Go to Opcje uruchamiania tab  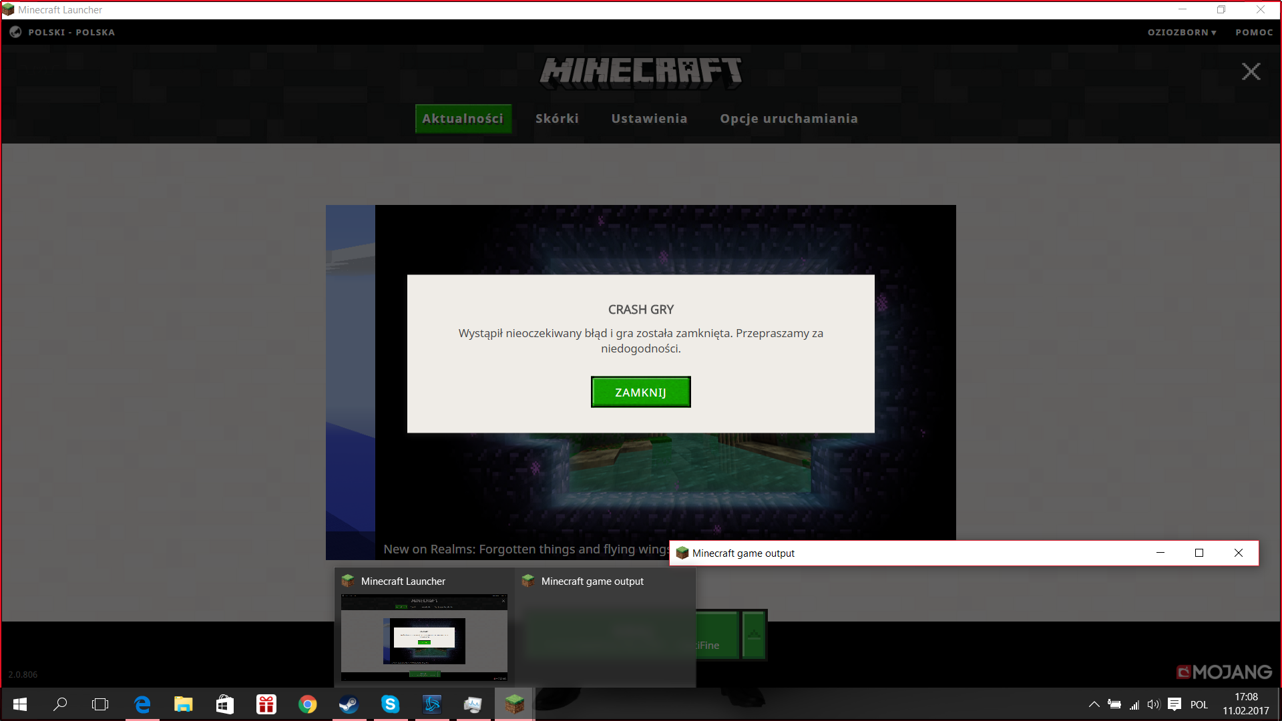pos(789,119)
